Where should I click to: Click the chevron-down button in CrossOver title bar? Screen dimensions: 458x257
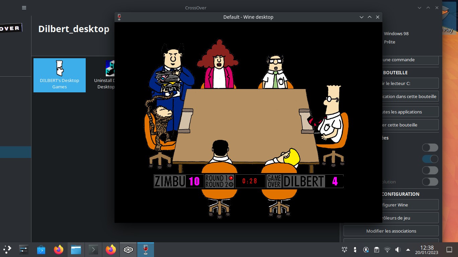point(419,8)
